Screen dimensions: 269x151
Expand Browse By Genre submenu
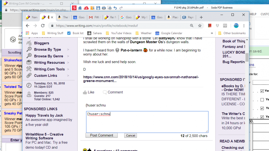68,56
